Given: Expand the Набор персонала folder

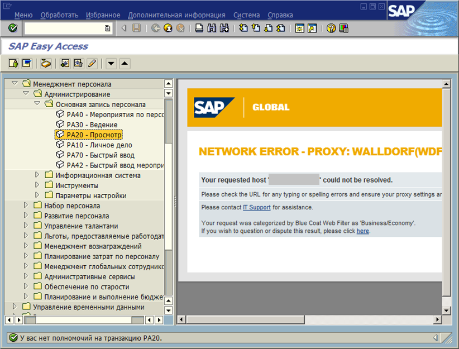Looking at the screenshot, I should coord(26,205).
